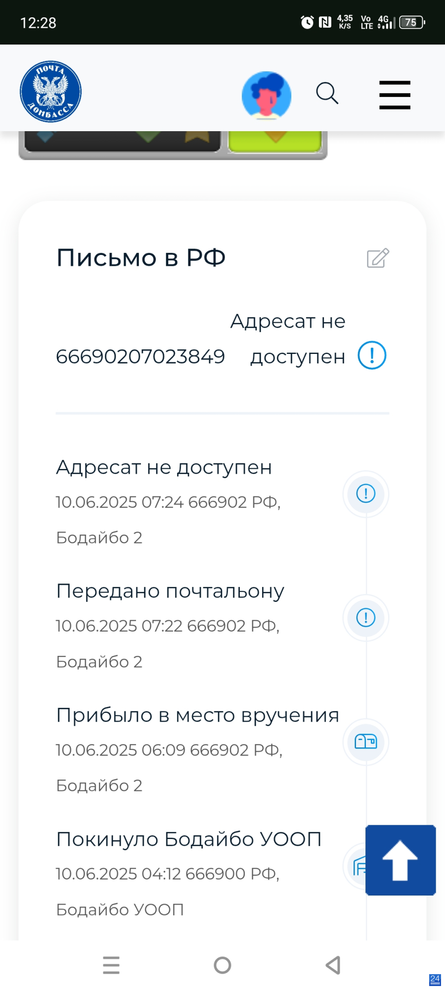The width and height of the screenshot is (445, 990).
Task: Edit the Письмо в РФ title
Action: (x=378, y=258)
